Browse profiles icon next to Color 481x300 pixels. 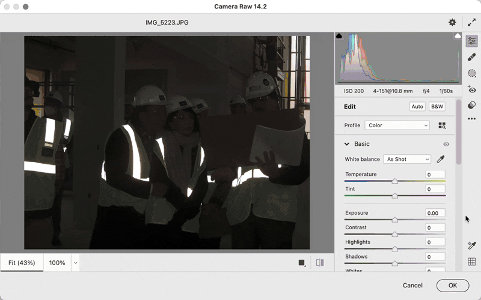442,125
